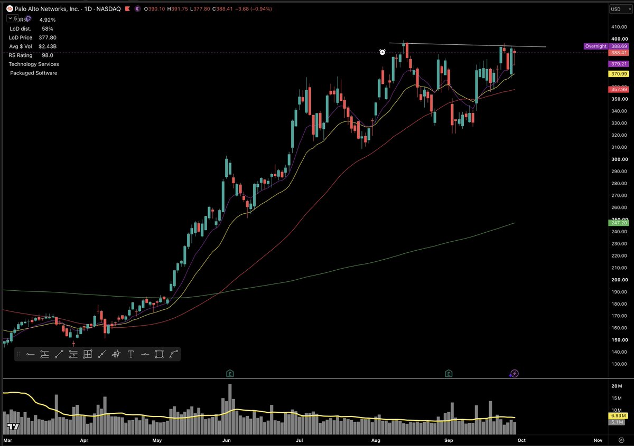Click the May label on time axis
The image size is (634, 446).
[157, 440]
